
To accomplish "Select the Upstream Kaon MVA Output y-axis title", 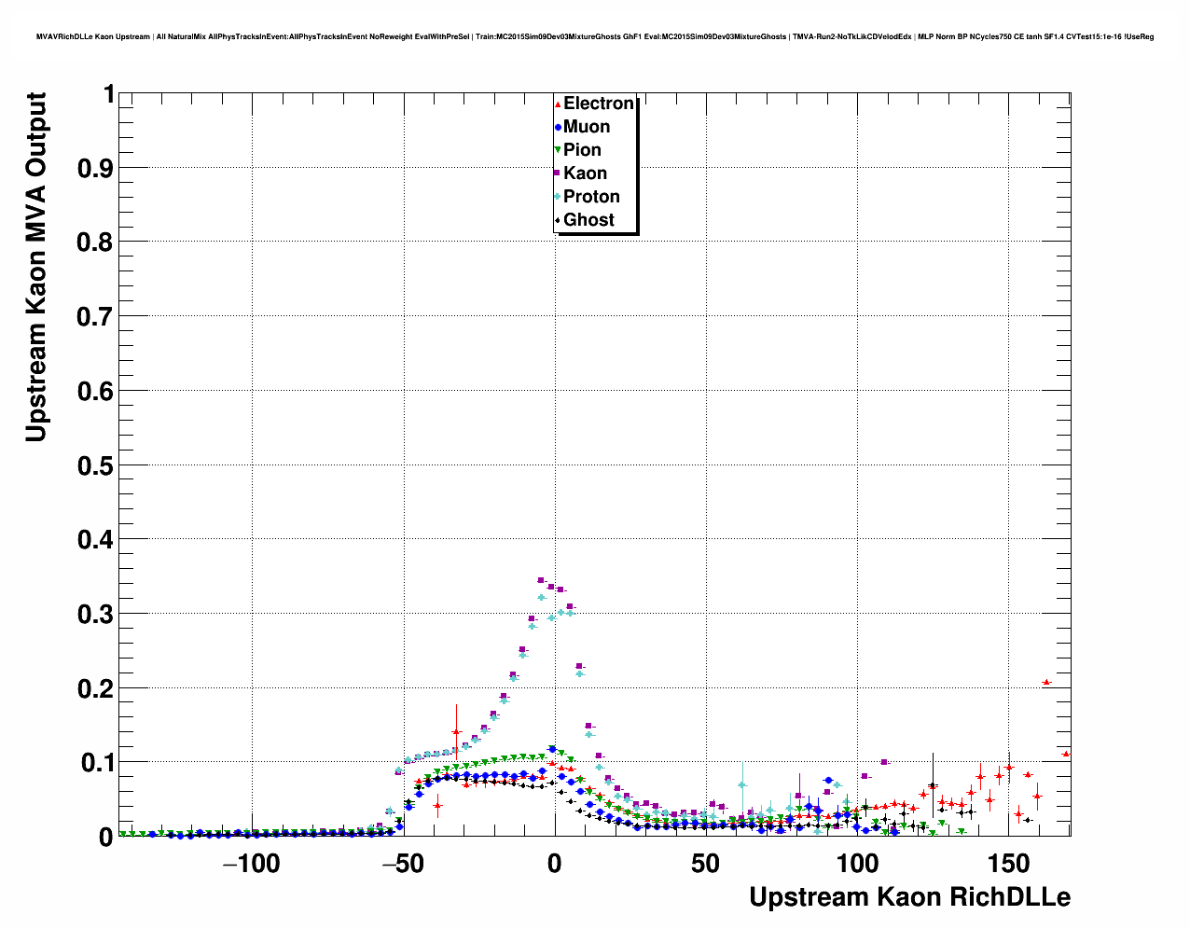I will tap(35, 267).
